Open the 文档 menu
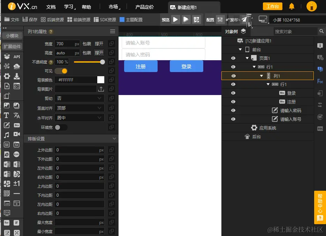 [x=51, y=7]
